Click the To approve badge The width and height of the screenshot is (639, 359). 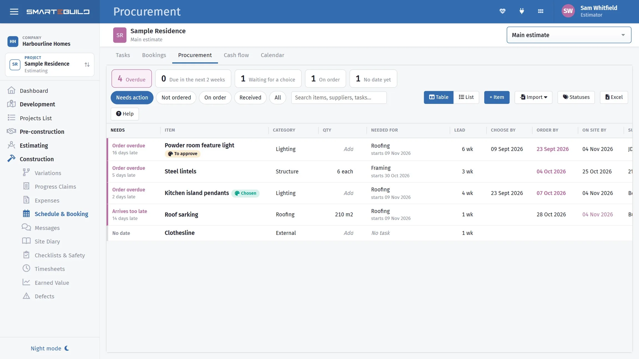183,154
